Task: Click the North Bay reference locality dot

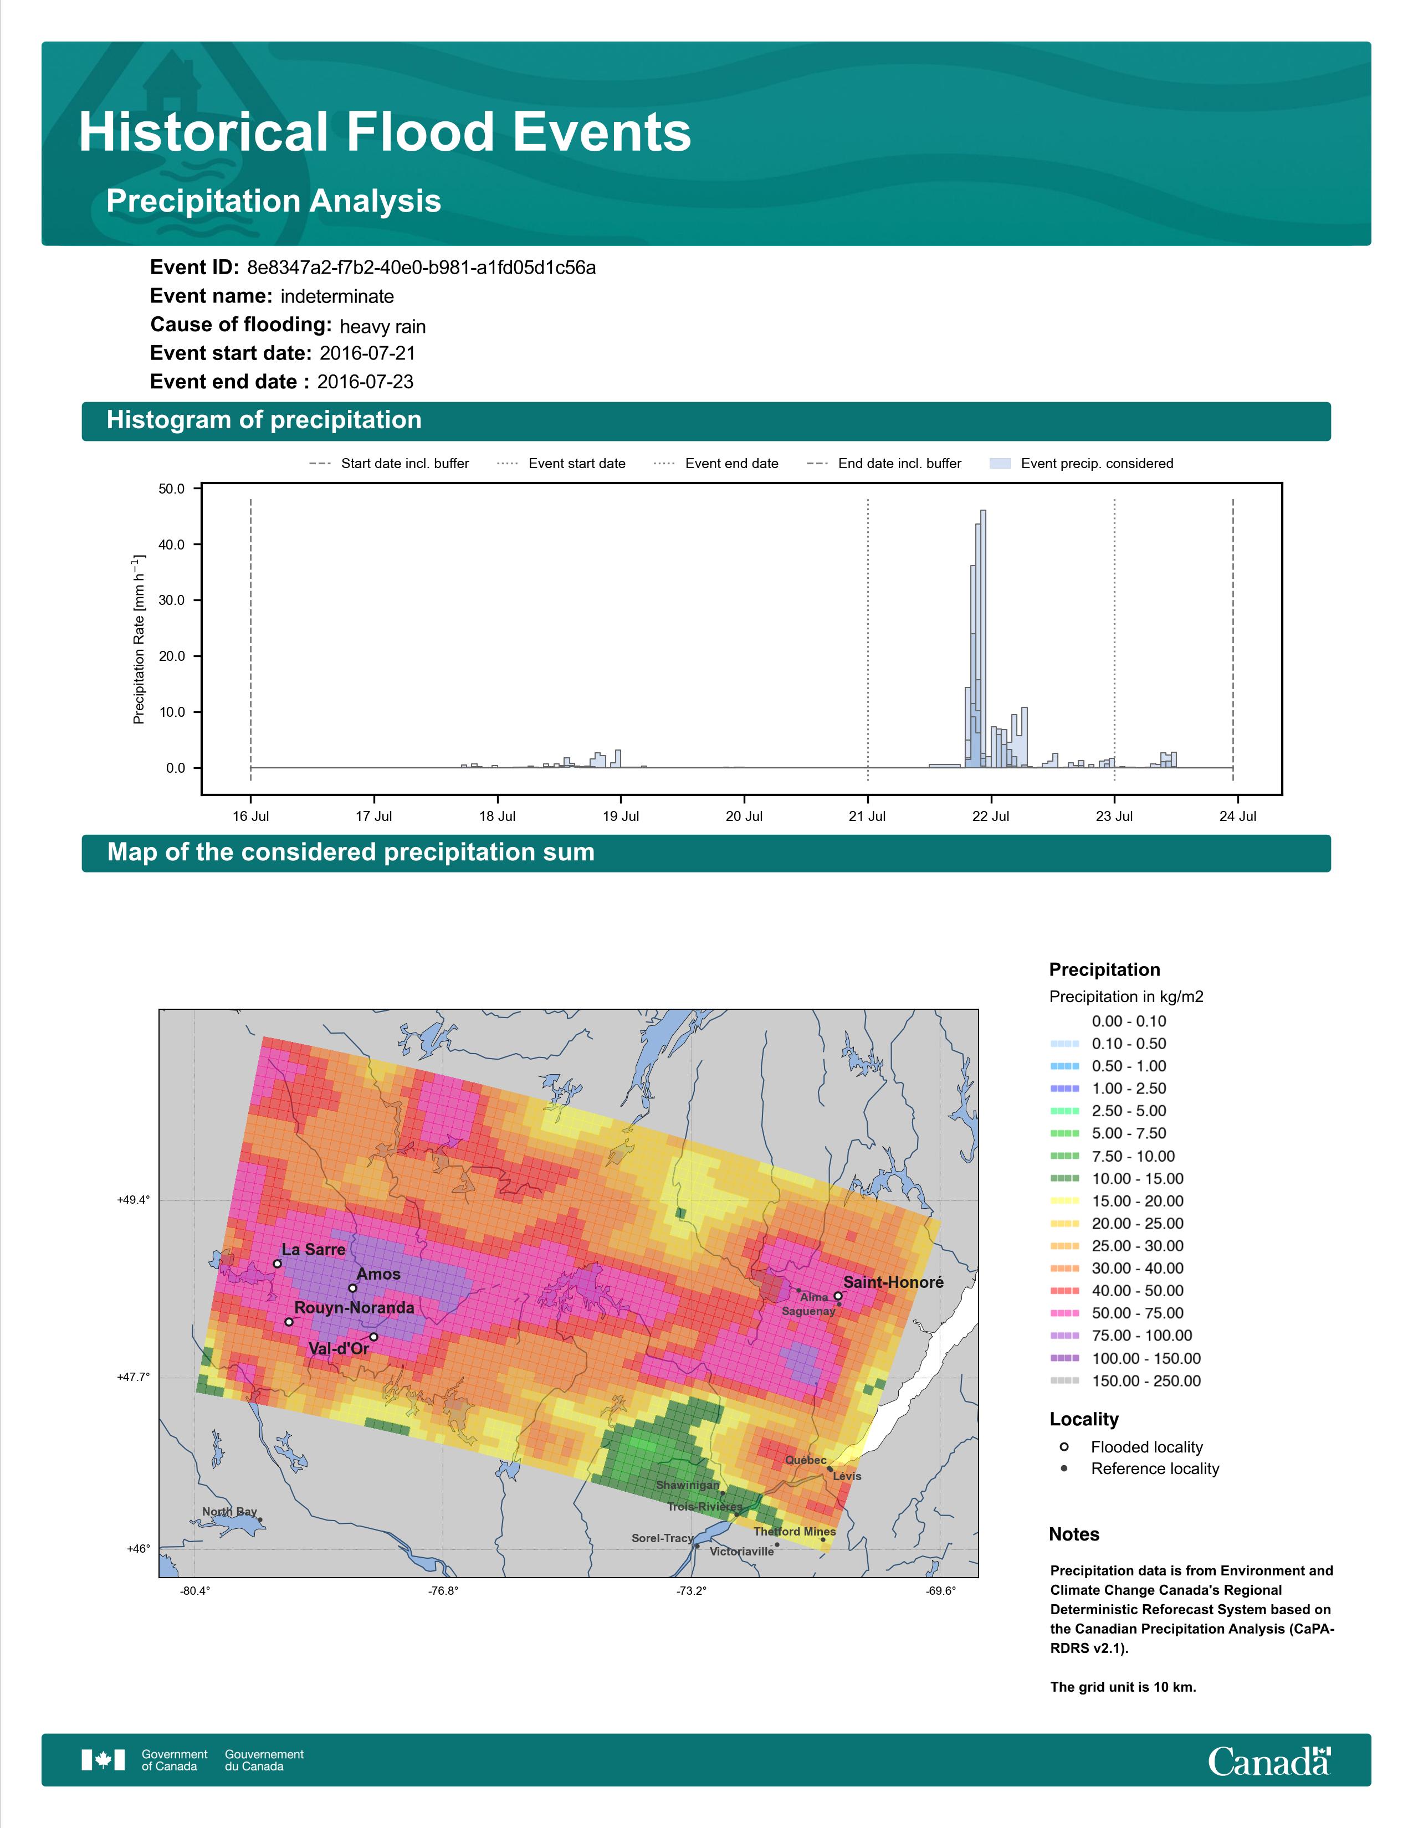Action: tap(260, 1519)
